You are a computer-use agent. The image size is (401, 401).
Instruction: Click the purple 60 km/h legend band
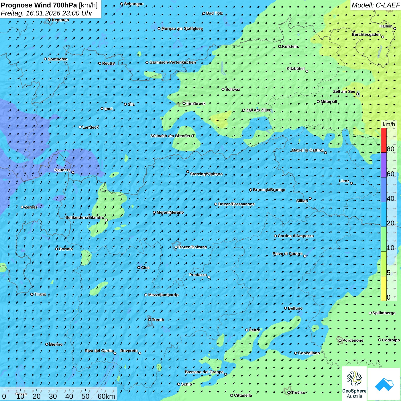[384, 165]
